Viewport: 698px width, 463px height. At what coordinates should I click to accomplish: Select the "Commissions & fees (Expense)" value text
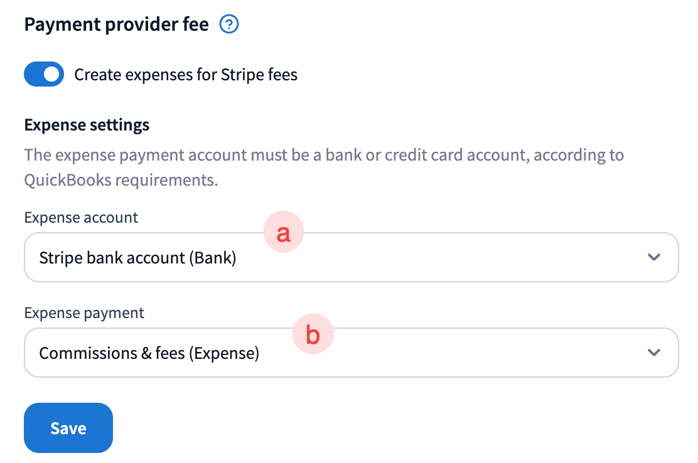tap(149, 353)
